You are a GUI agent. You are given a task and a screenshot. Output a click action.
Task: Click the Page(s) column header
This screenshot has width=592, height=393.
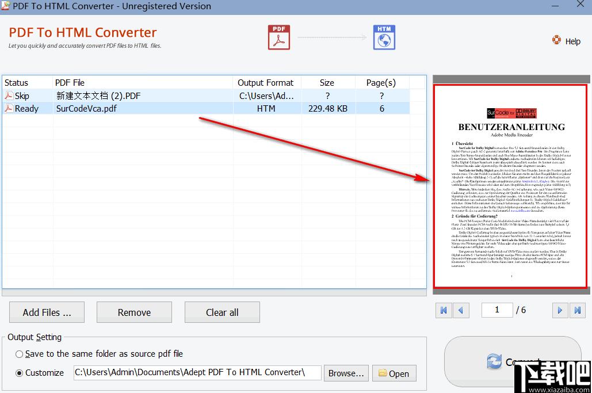point(381,83)
